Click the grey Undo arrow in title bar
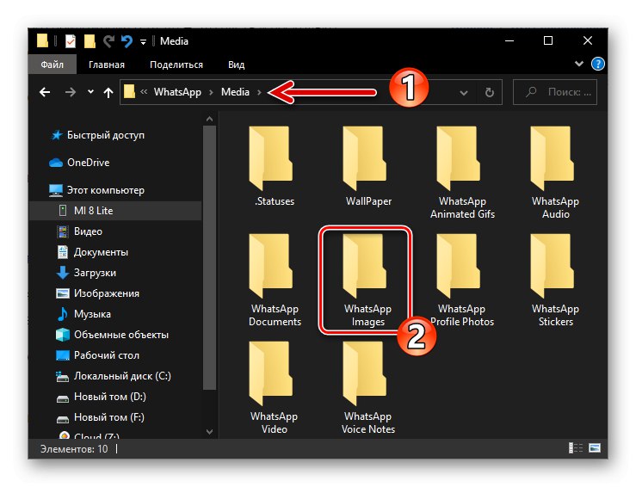 click(x=108, y=41)
